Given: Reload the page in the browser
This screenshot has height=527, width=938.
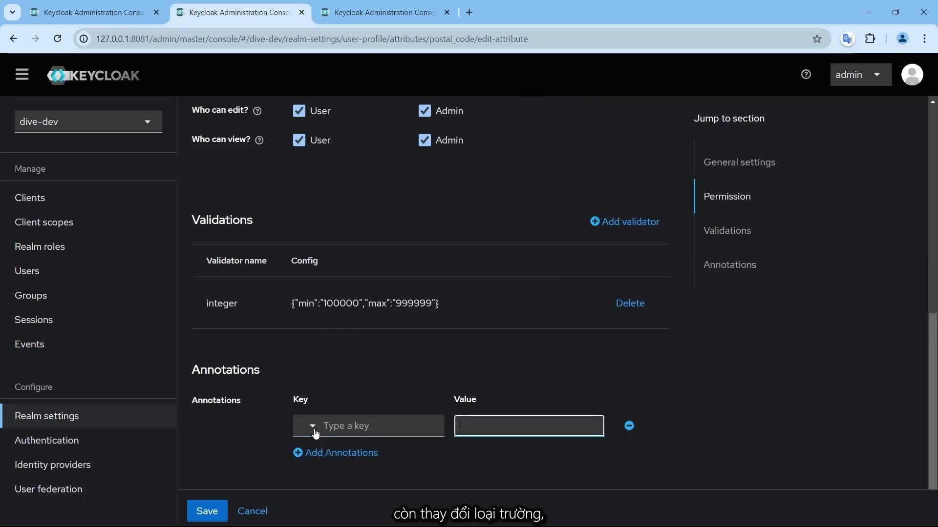Looking at the screenshot, I should [57, 39].
